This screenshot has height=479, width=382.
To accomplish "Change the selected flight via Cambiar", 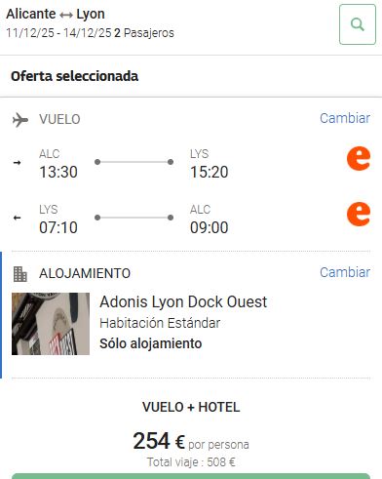I will click(x=345, y=118).
